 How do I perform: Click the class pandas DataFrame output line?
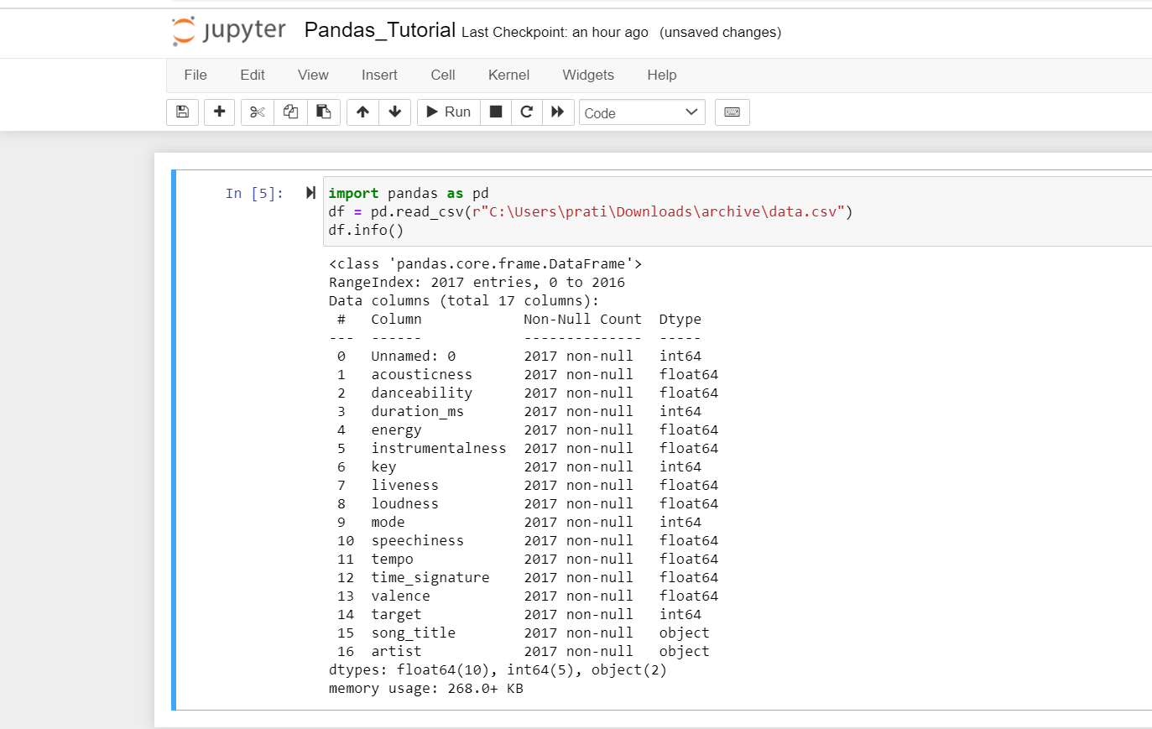click(485, 263)
